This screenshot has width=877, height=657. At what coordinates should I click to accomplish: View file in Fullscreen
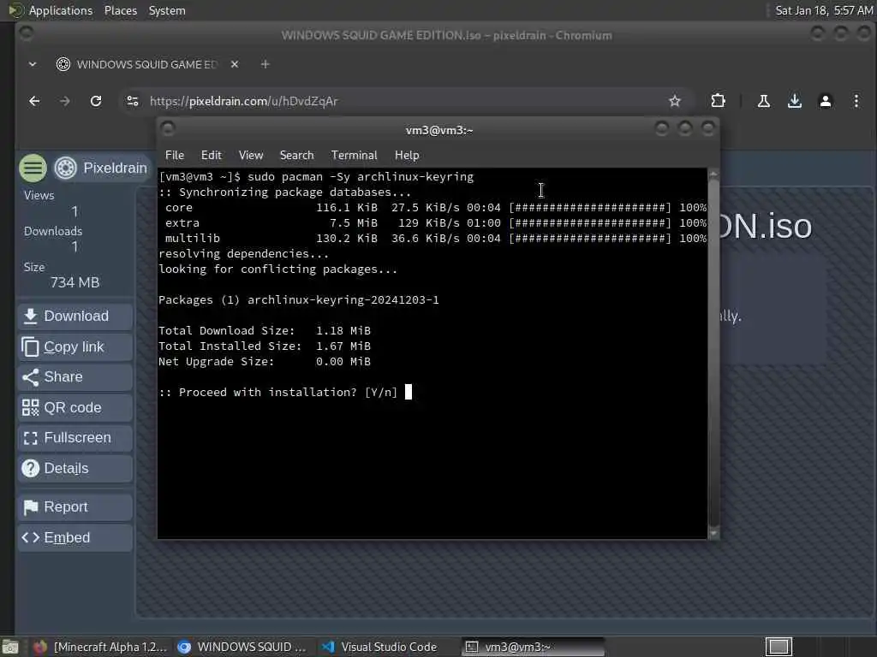pyautogui.click(x=75, y=438)
